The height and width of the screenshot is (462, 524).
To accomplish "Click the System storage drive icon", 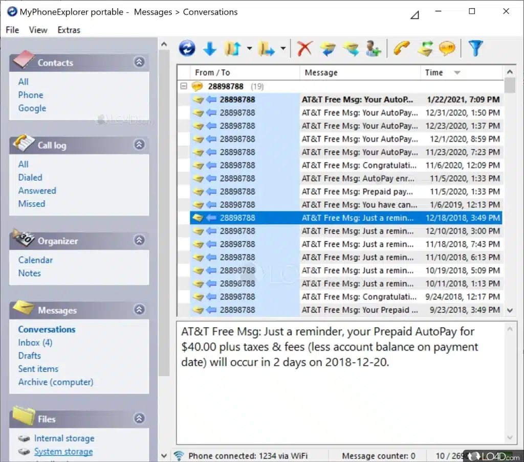I will 24,452.
